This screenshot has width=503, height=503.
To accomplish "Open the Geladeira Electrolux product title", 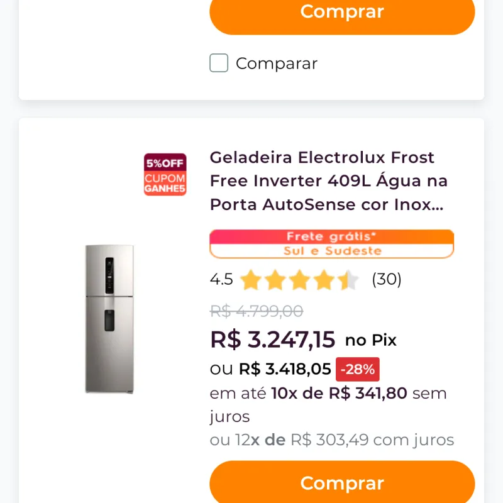I will click(x=329, y=180).
